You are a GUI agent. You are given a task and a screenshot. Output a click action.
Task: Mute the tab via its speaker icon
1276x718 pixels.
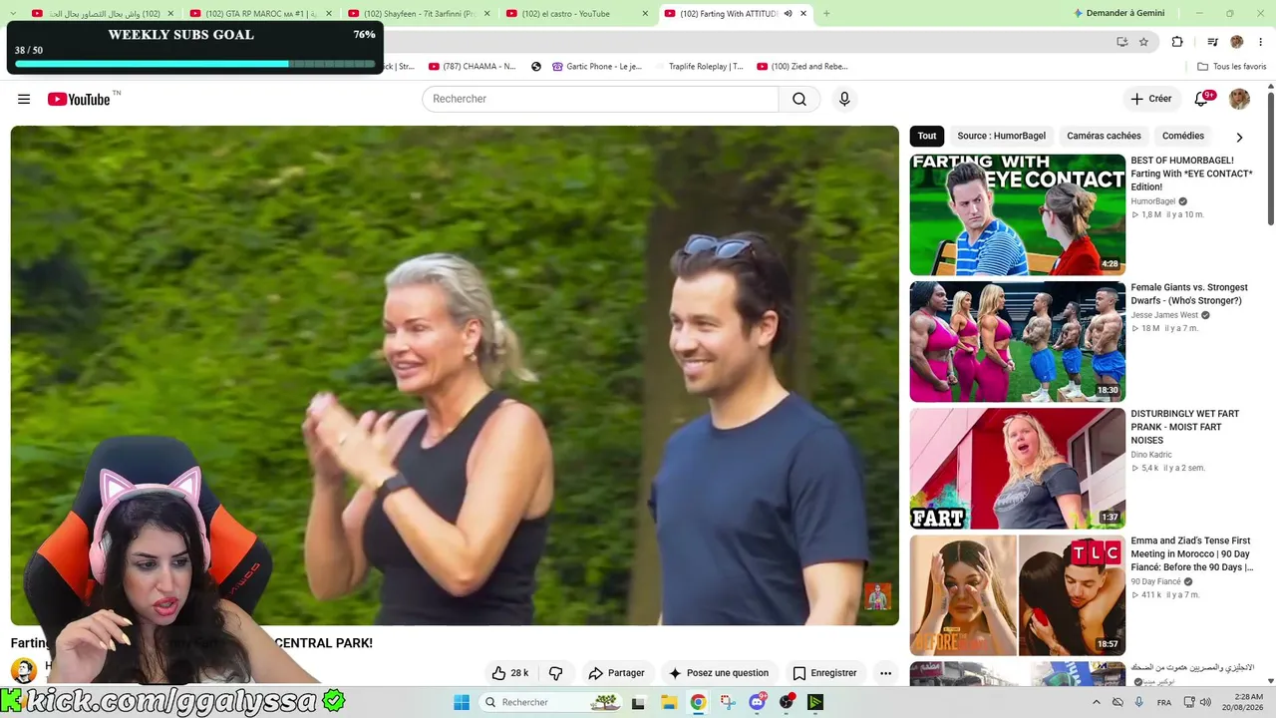789,14
